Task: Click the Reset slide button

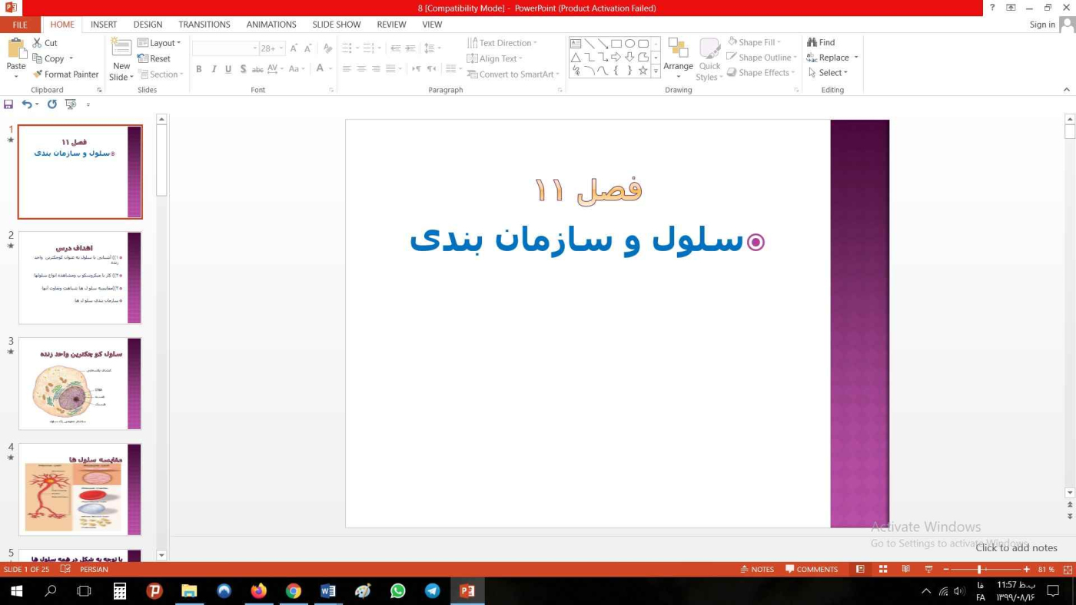Action: tap(154, 58)
